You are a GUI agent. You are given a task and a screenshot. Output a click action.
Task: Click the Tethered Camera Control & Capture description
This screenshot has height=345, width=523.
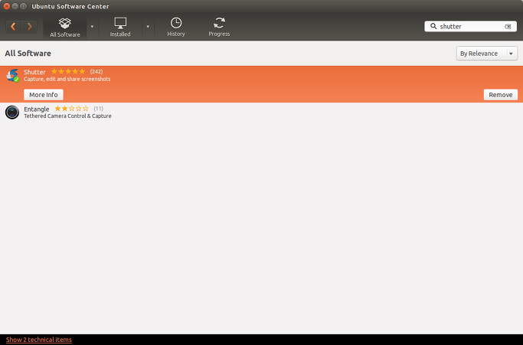click(x=67, y=116)
